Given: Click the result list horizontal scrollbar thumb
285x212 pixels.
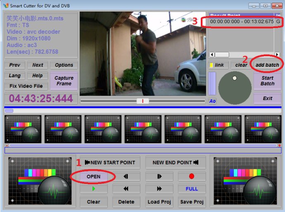Looking at the screenshot, I should click(x=222, y=55).
